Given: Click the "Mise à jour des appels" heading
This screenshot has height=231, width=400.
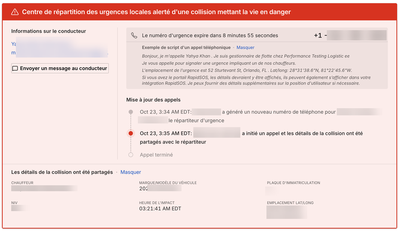Looking at the screenshot, I should coord(153,100).
